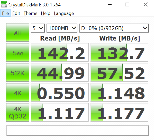Viewport: 154px width, 140px height.
Task: Click the CrystalDiskMark app icon in title bar
Action: point(4,5)
